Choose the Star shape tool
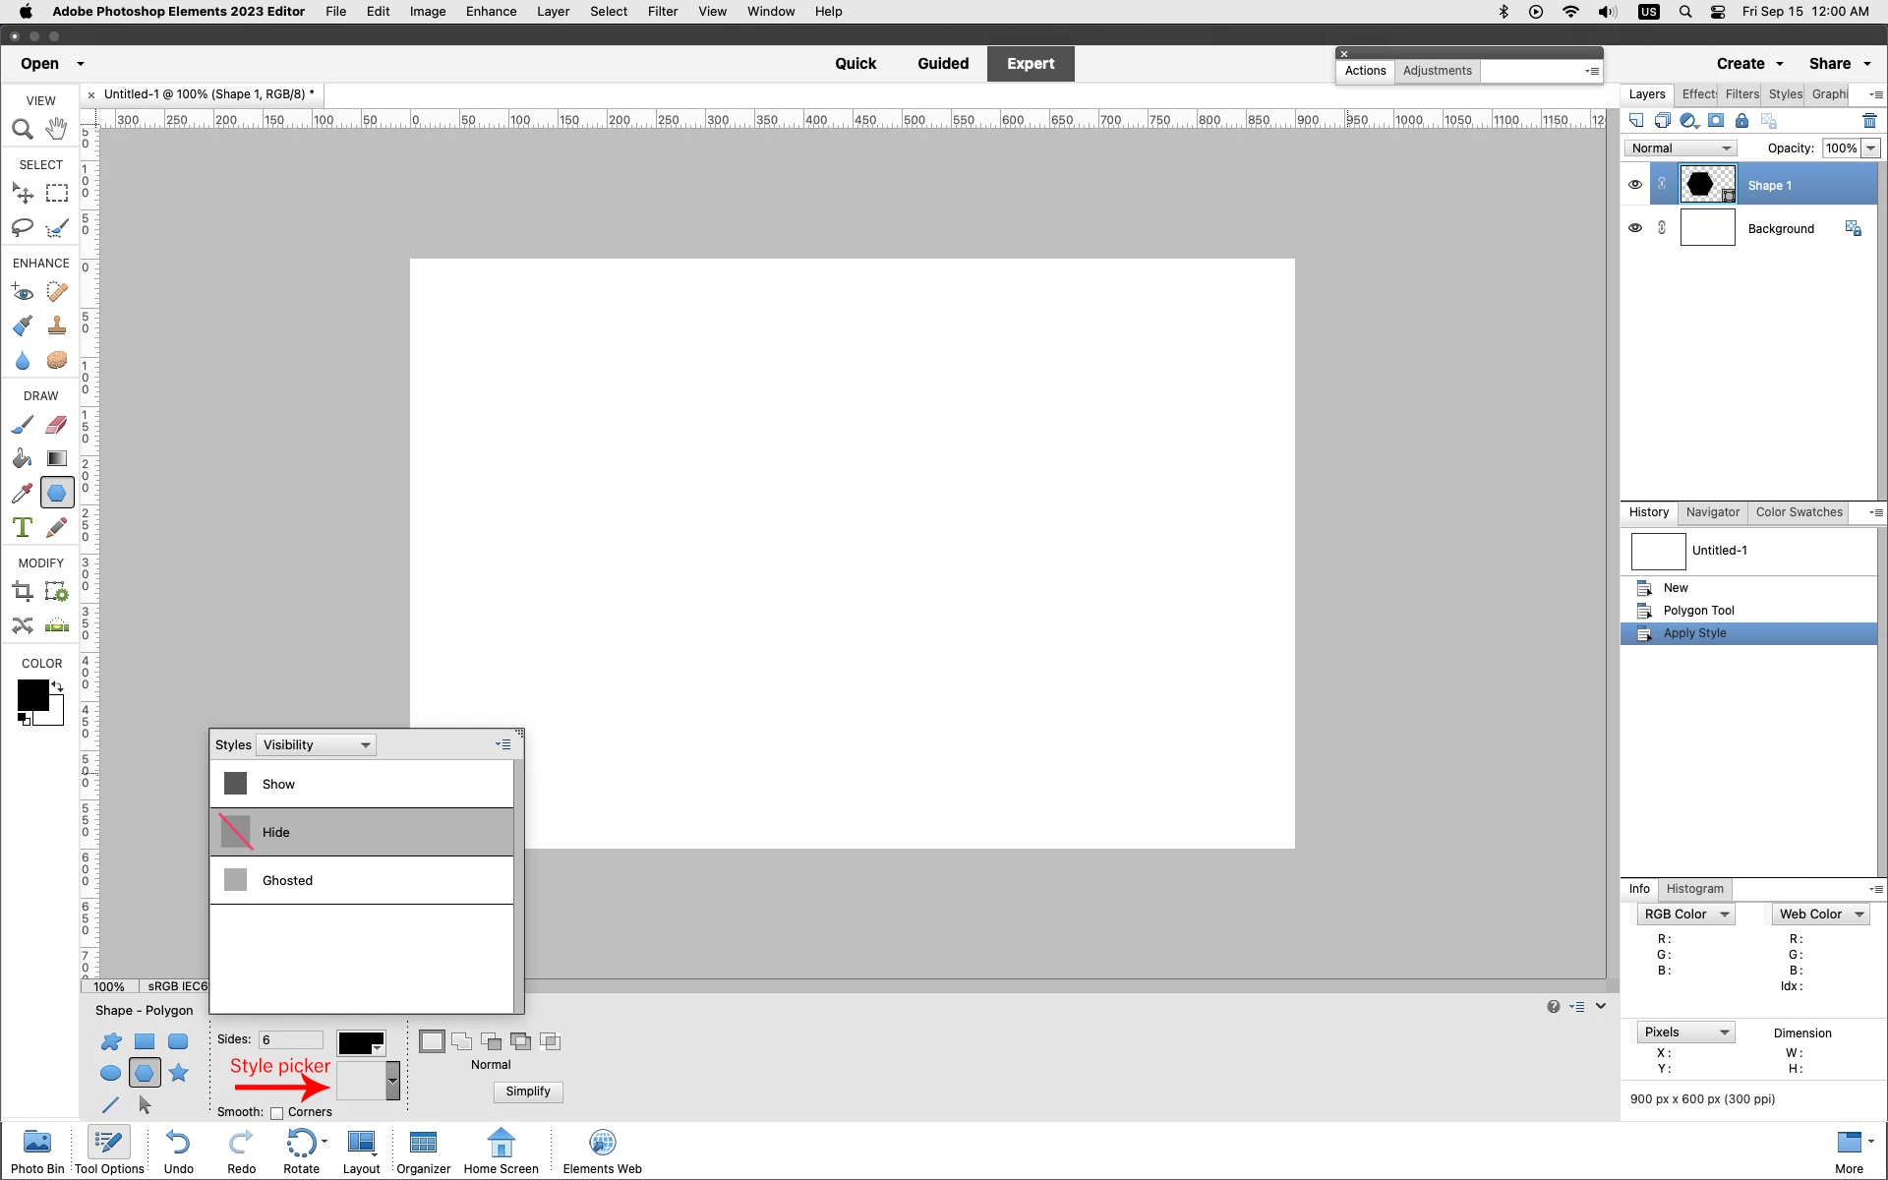 click(178, 1073)
